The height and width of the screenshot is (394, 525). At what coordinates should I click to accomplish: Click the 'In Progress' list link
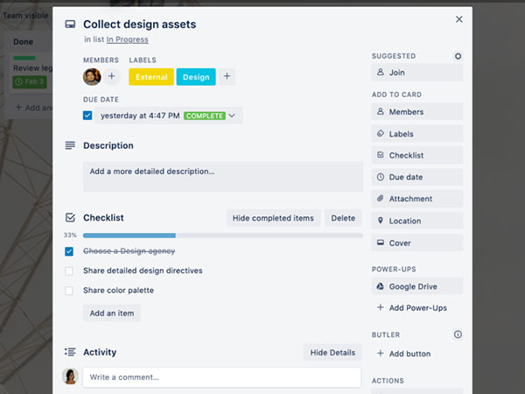tap(128, 39)
